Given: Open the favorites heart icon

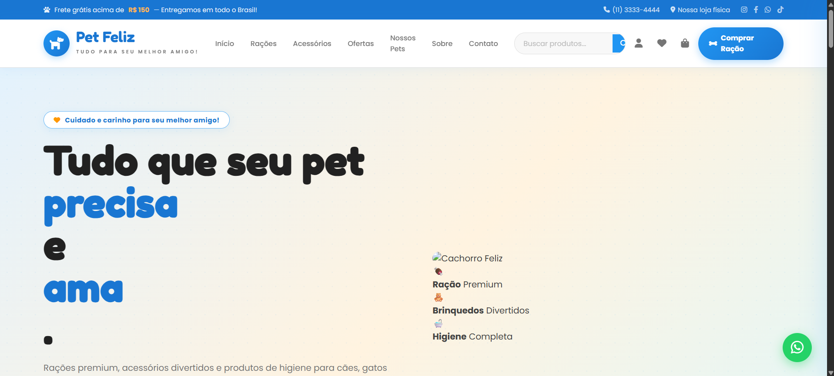Looking at the screenshot, I should pos(662,43).
